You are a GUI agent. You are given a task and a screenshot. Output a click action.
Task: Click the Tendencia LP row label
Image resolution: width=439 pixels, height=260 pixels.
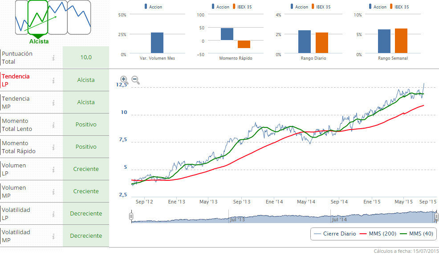click(x=16, y=80)
